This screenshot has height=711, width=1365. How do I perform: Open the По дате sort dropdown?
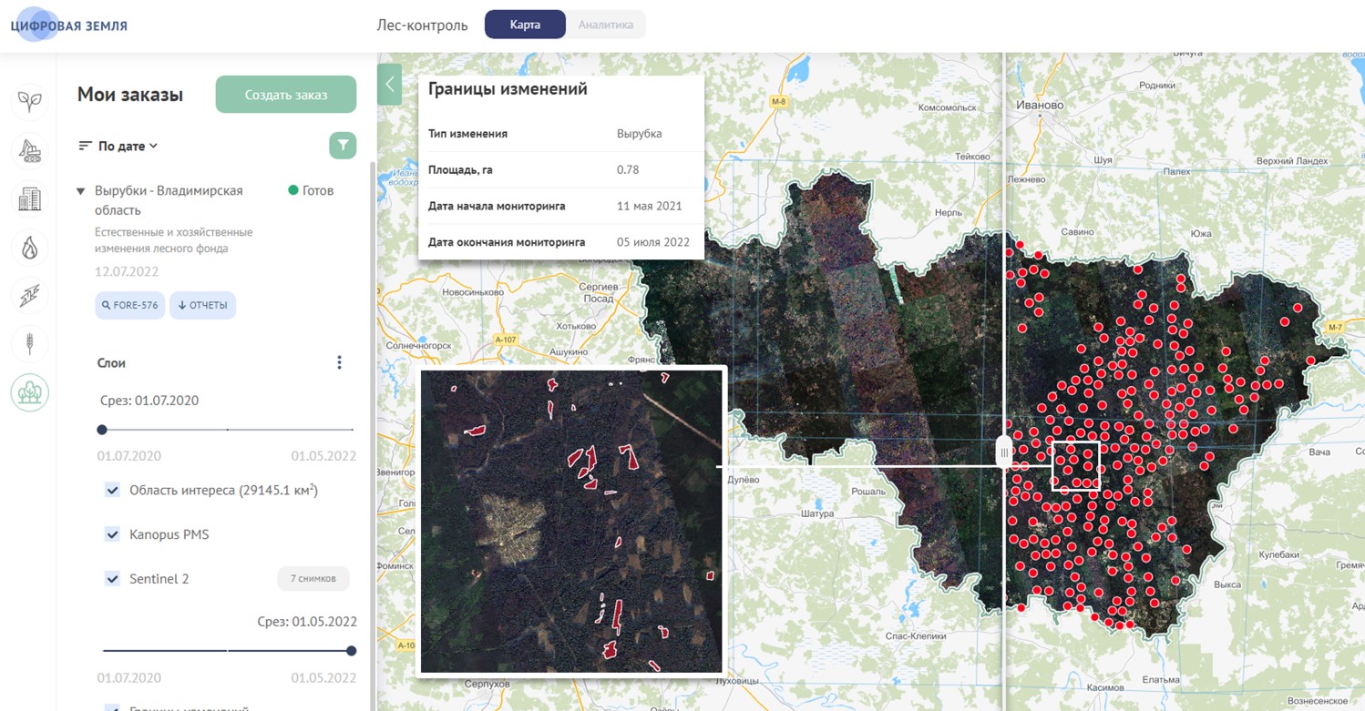coord(118,146)
